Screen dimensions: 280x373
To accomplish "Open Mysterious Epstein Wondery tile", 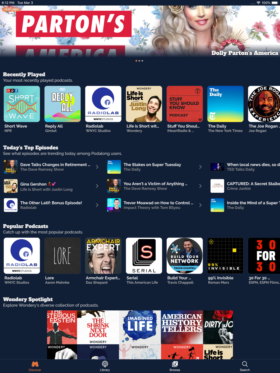I will (x=62, y=327).
